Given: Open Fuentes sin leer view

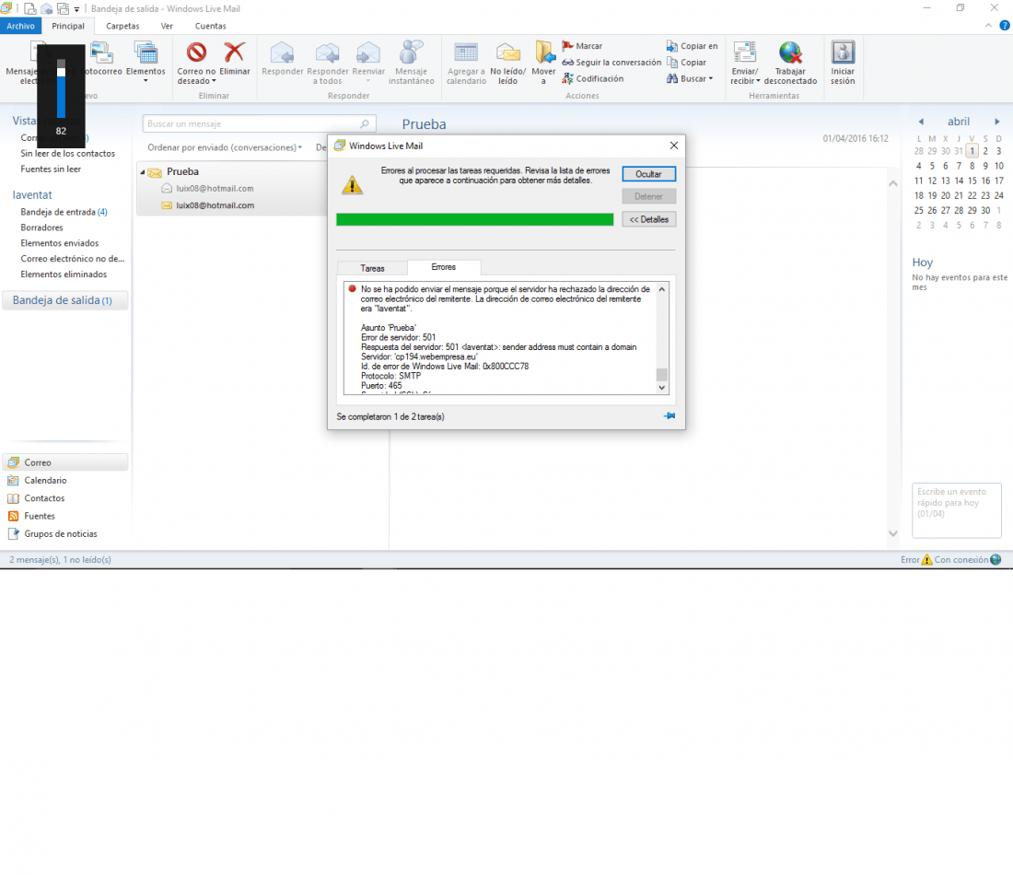Looking at the screenshot, I should tap(51, 169).
